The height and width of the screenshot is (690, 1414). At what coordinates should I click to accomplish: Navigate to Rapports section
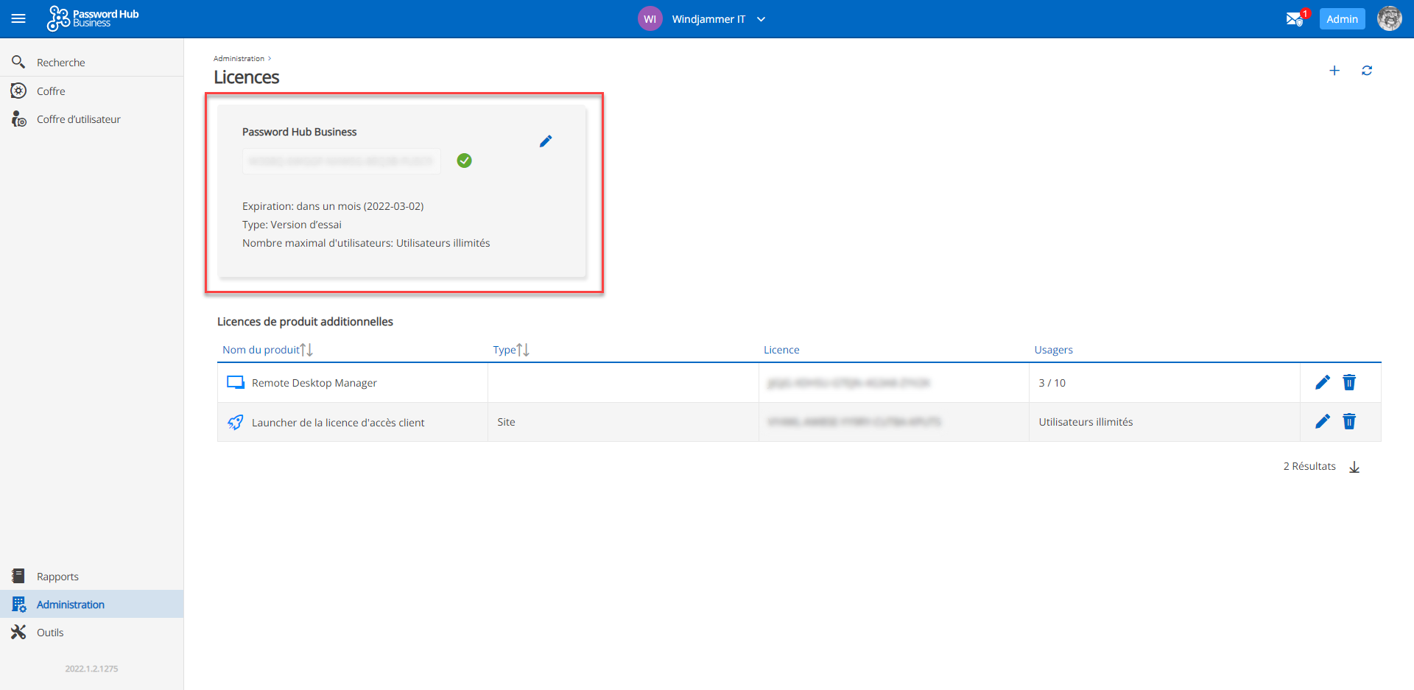pyautogui.click(x=57, y=577)
